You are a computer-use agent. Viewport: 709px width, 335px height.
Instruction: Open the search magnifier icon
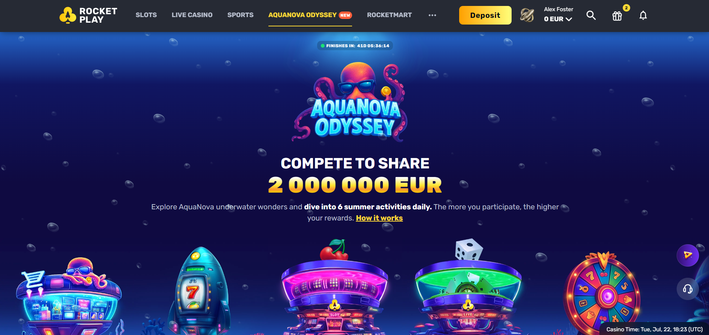coord(591,15)
